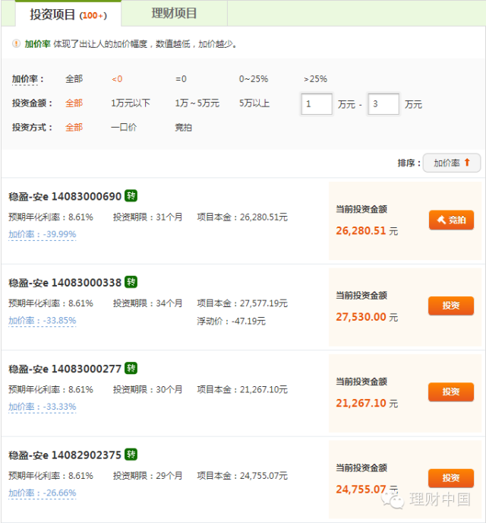Pick 一口价 investment method filter

pyautogui.click(x=124, y=127)
